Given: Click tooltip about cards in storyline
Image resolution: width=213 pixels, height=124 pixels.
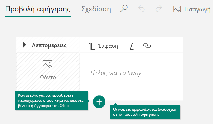Looking at the screenshot, I should click(145, 112).
